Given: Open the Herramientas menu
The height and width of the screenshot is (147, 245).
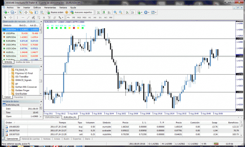Looking at the screenshot, I should pyautogui.click(x=50, y=7).
